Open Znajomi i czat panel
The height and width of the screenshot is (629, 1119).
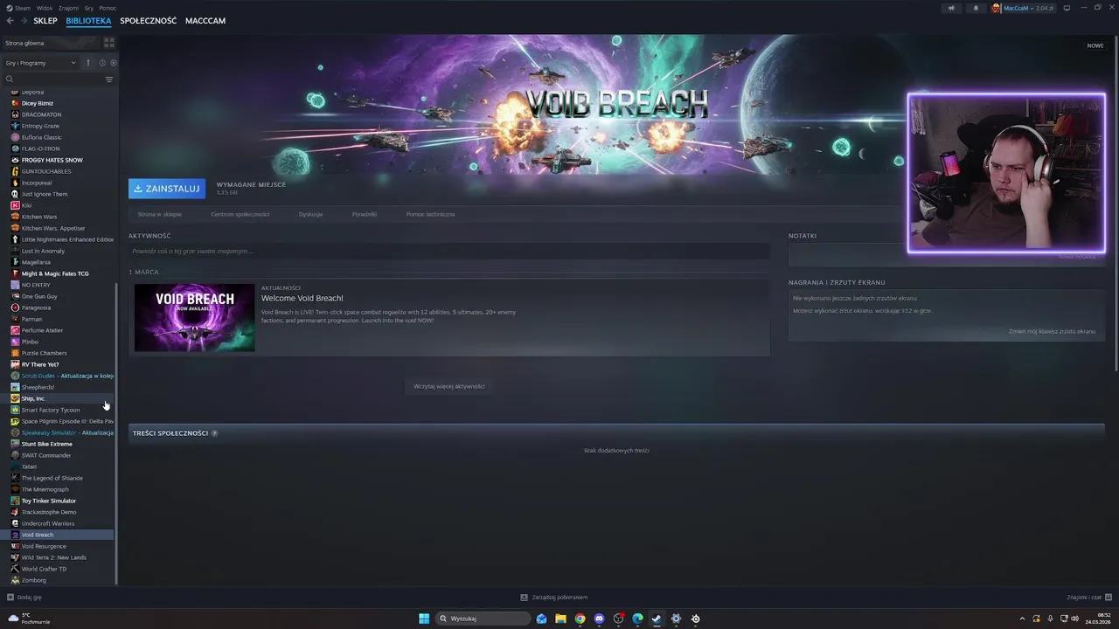tap(1088, 598)
